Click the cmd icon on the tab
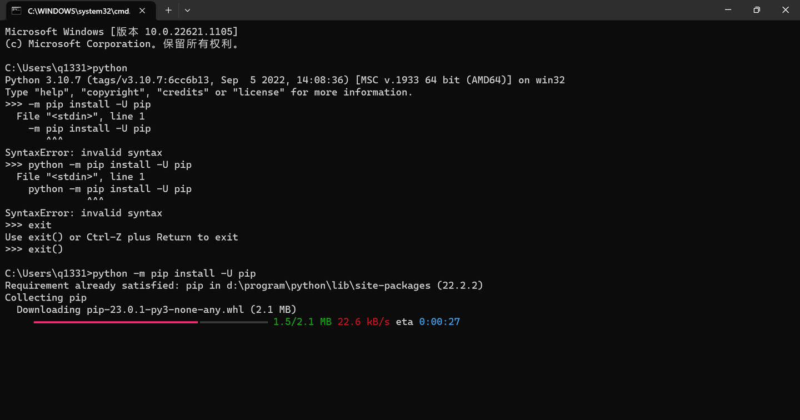This screenshot has height=420, width=800. (17, 11)
